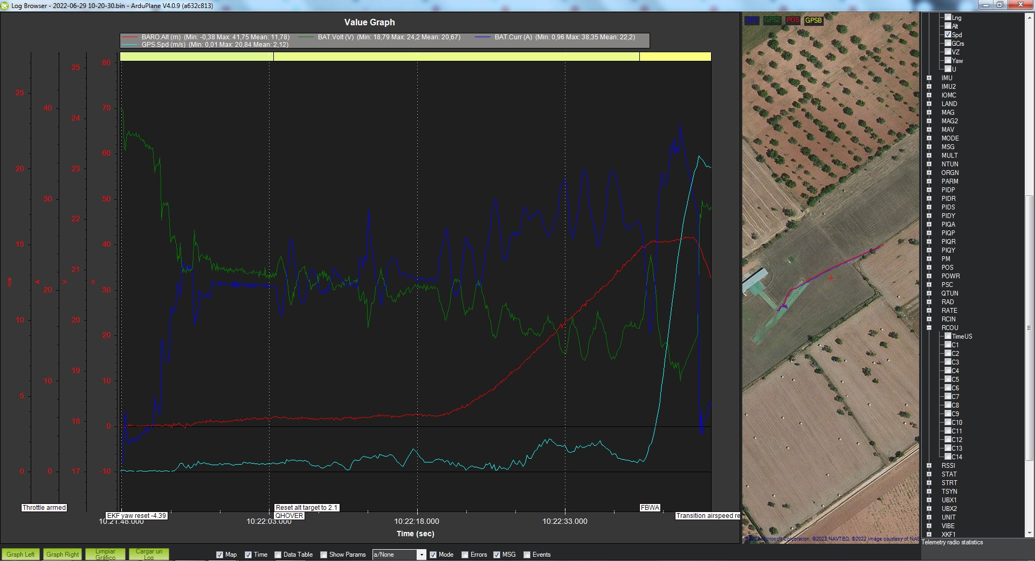Click the red crosshair marker on the map
The height and width of the screenshot is (561, 1035).
[x=831, y=278]
